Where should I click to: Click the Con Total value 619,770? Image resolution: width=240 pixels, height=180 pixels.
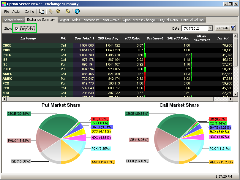88,83
